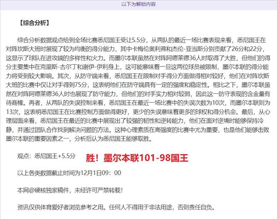Click the line beginning '大班的比赛中仅让对手得到75分'
This screenshot has width=277, height=219.
(x=138, y=85)
